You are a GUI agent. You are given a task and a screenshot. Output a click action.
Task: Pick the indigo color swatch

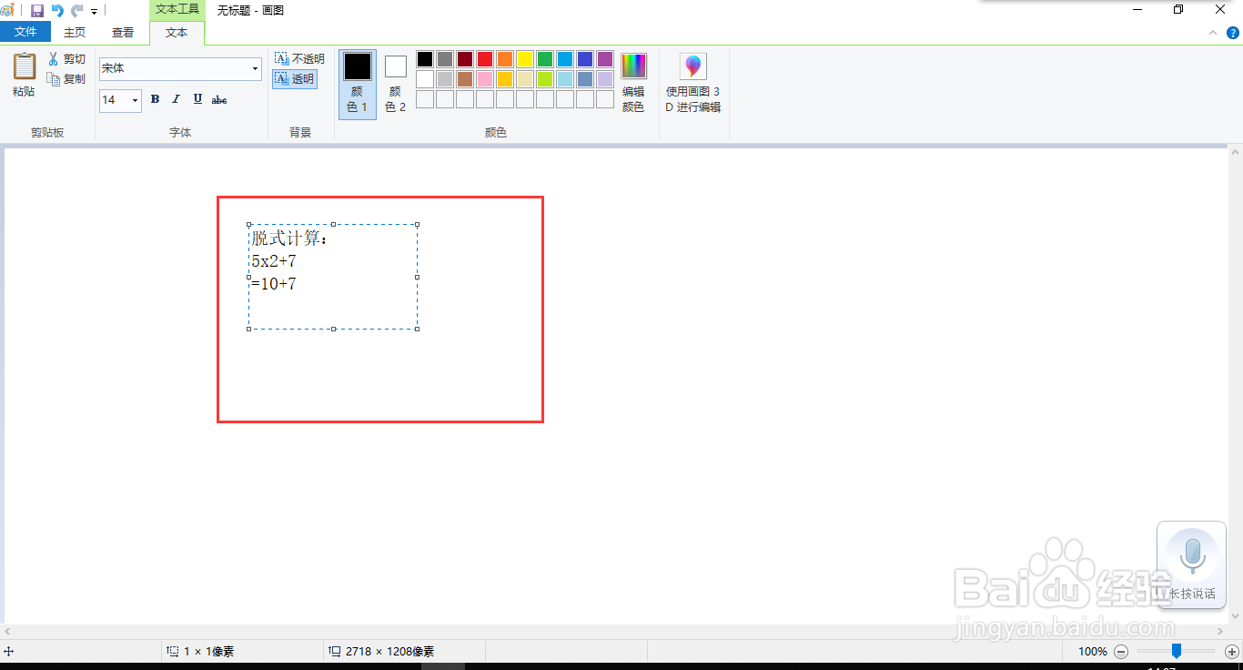(585, 59)
